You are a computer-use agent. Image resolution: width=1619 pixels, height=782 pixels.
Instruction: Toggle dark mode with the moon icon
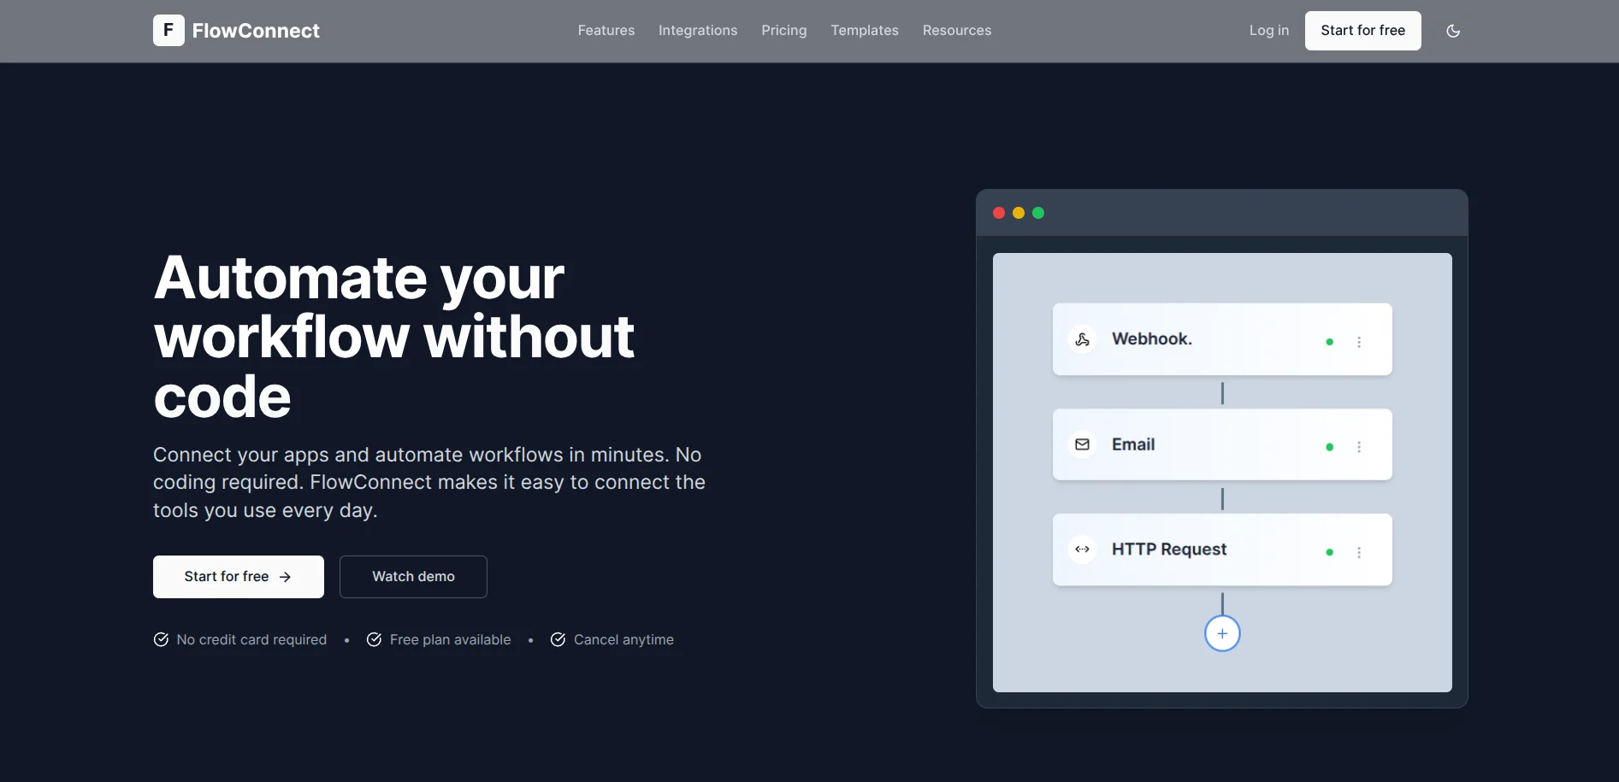1452,31
